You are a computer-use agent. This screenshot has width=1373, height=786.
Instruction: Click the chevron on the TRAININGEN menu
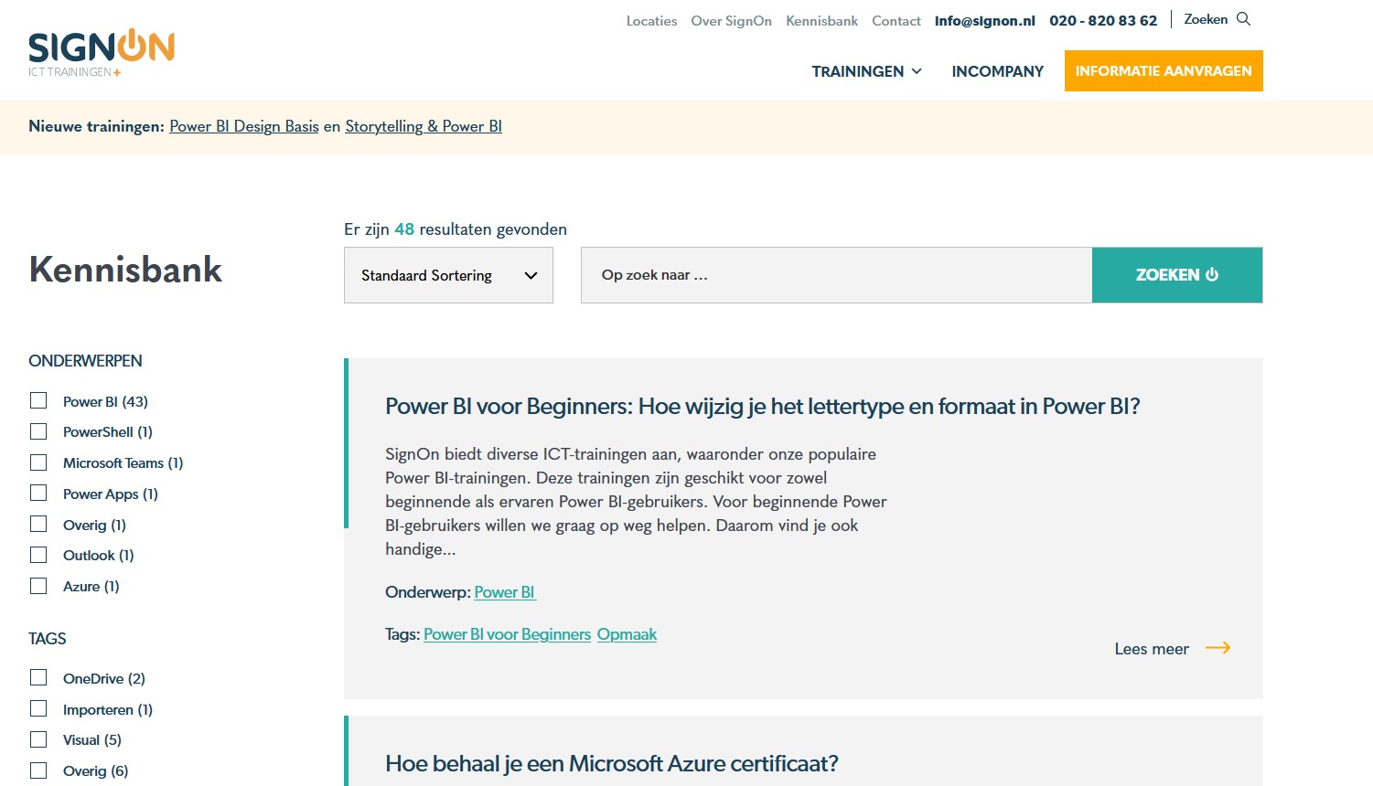[x=916, y=71]
